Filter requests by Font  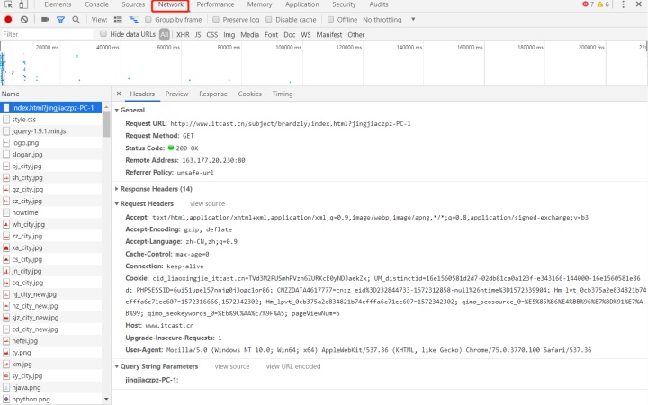click(271, 35)
